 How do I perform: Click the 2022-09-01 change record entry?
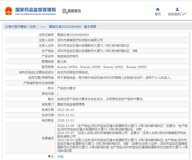122,145
